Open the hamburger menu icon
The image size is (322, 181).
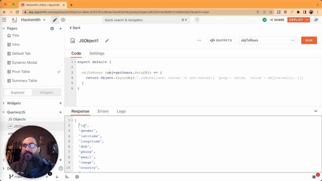(5, 20)
